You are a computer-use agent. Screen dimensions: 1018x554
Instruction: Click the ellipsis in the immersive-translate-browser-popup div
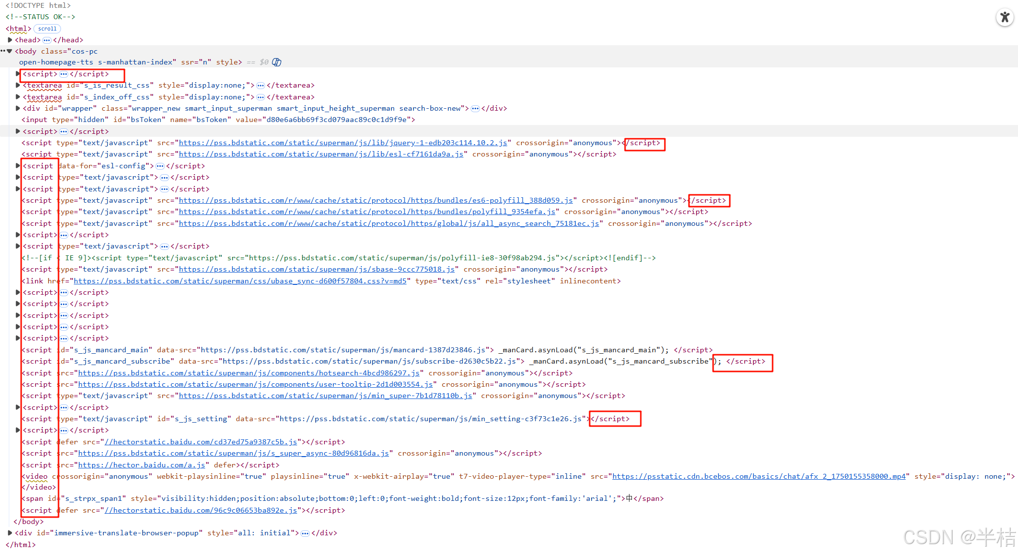[x=305, y=533]
